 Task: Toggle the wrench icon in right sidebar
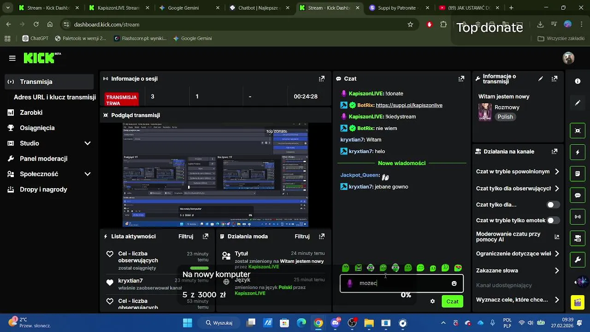pos(578,260)
